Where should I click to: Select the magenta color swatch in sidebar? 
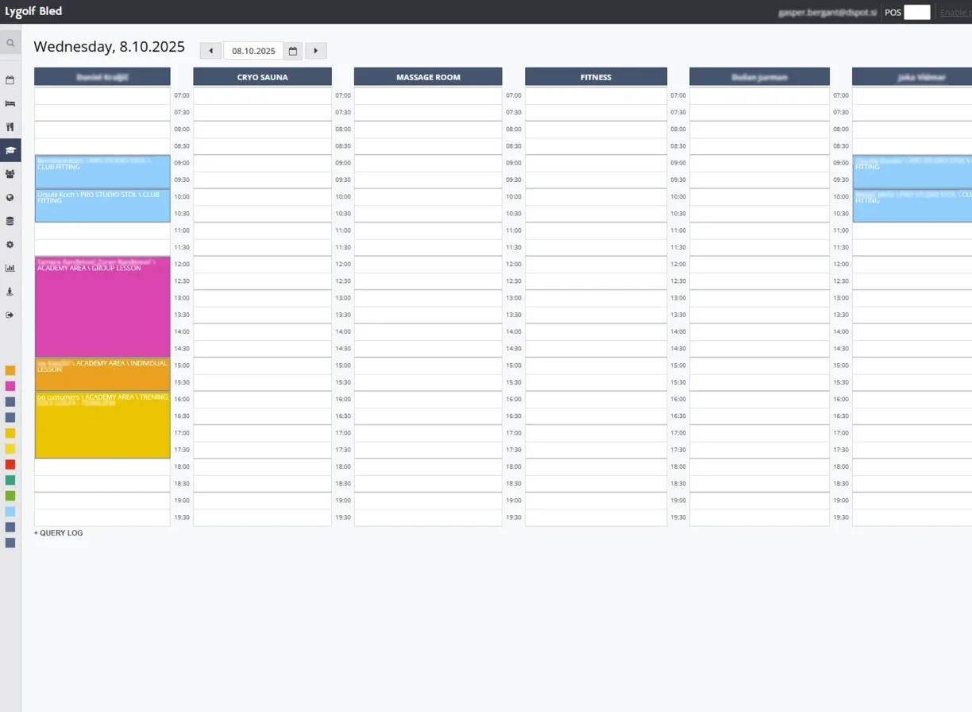click(x=10, y=386)
